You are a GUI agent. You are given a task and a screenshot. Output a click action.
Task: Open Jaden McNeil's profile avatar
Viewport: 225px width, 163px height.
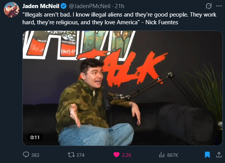pos(12,10)
